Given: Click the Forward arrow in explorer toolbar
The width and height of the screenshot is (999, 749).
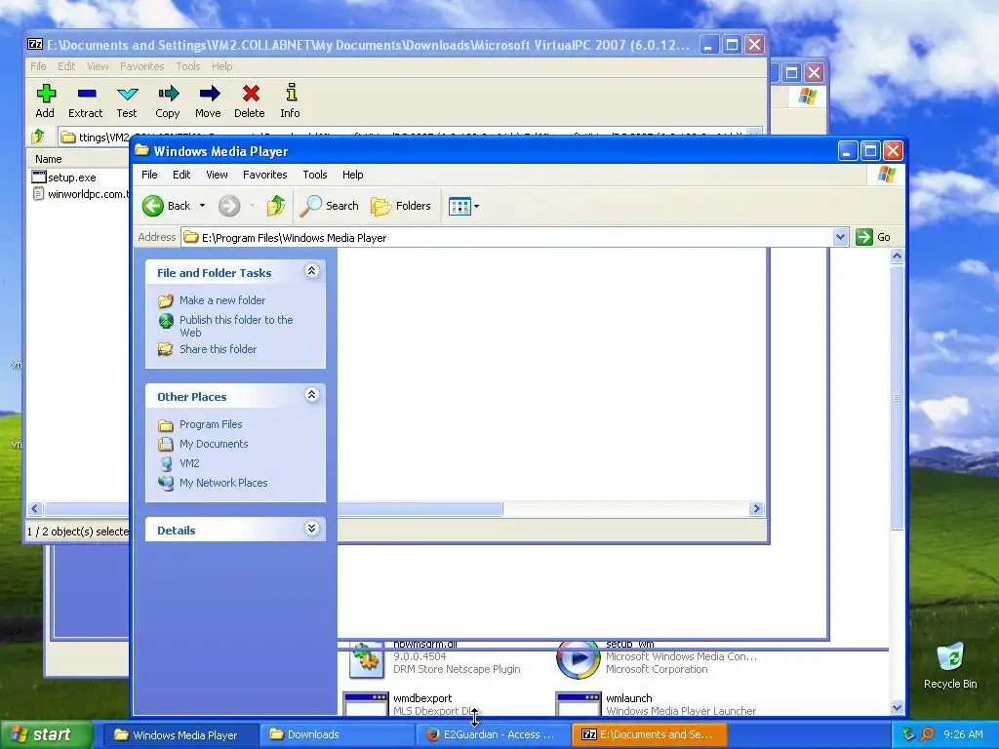Looking at the screenshot, I should pos(229,206).
